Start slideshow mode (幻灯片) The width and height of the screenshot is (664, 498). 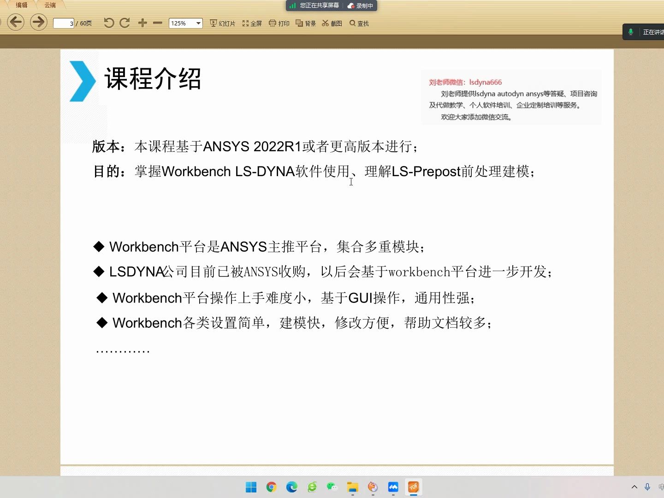[x=222, y=23]
